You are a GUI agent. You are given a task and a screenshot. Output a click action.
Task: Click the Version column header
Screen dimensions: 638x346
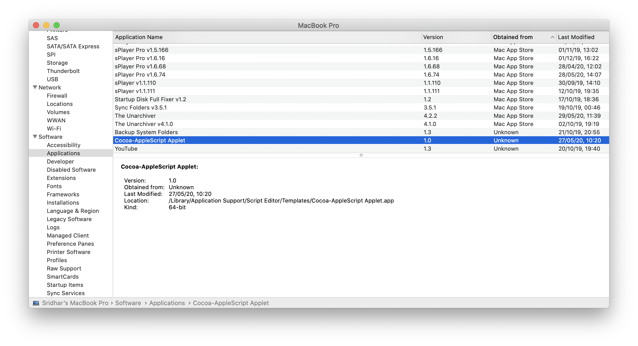click(x=433, y=37)
